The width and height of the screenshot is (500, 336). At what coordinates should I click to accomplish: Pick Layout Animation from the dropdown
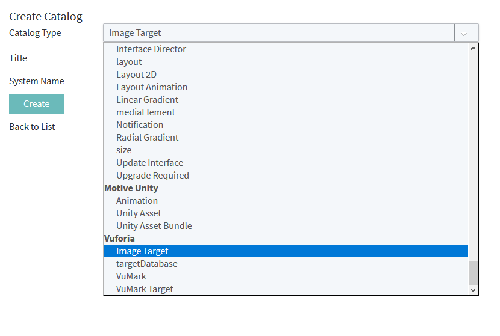point(152,87)
